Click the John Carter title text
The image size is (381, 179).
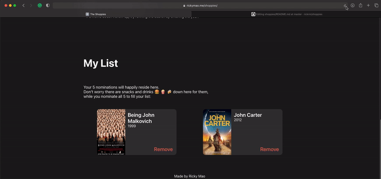coord(248,115)
